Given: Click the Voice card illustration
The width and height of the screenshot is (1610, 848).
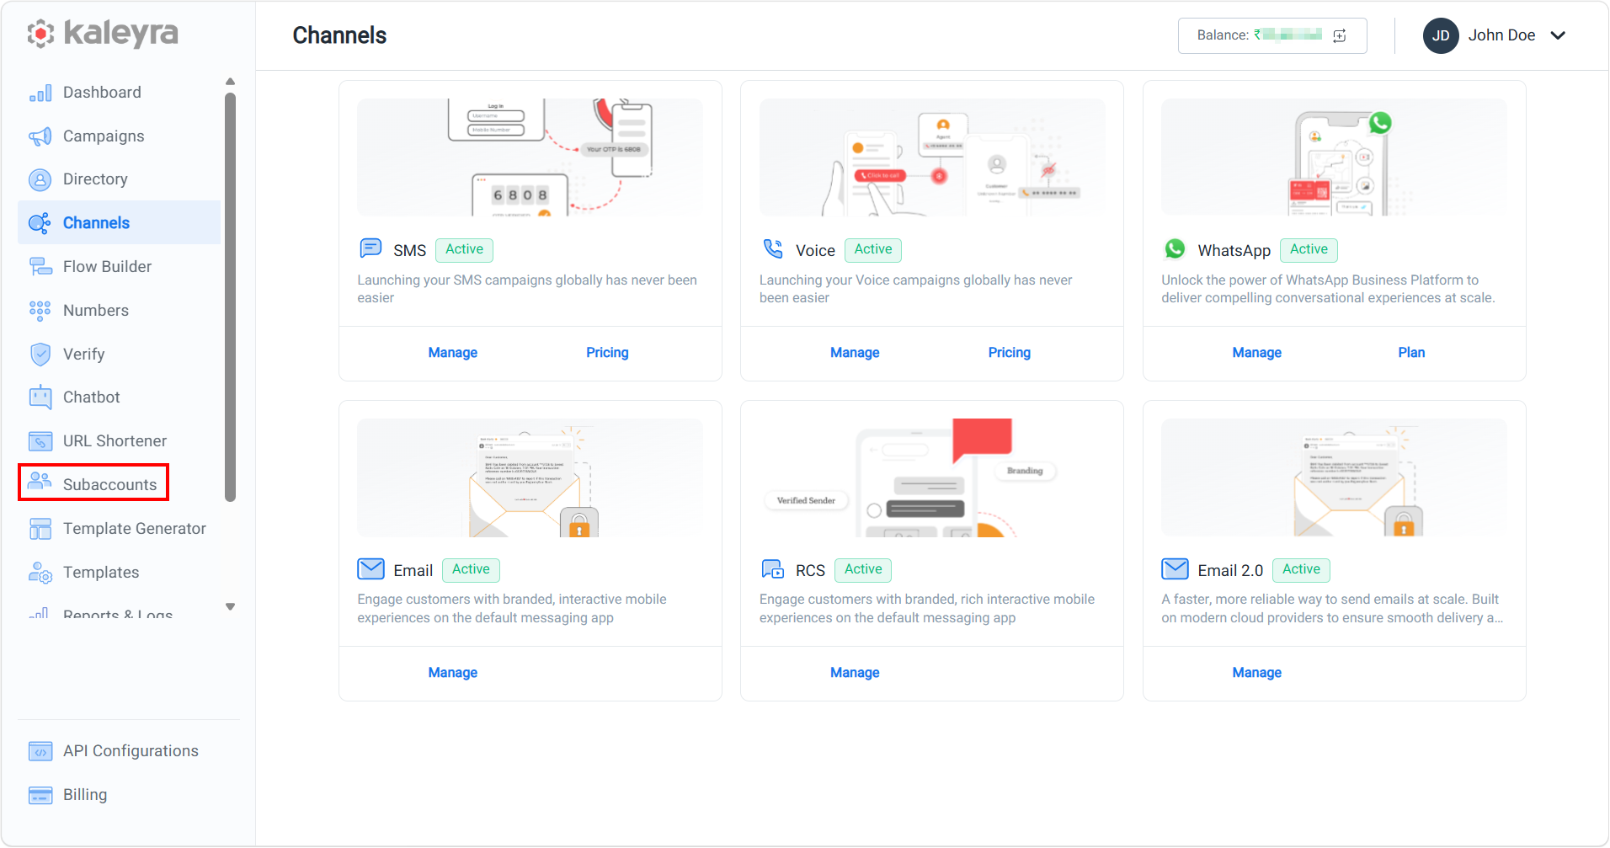Looking at the screenshot, I should (932, 157).
